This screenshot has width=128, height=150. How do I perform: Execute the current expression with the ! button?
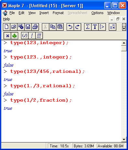pyautogui.click(x=32, y=36)
